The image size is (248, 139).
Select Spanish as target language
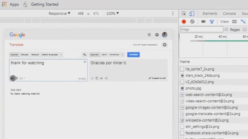95,54
